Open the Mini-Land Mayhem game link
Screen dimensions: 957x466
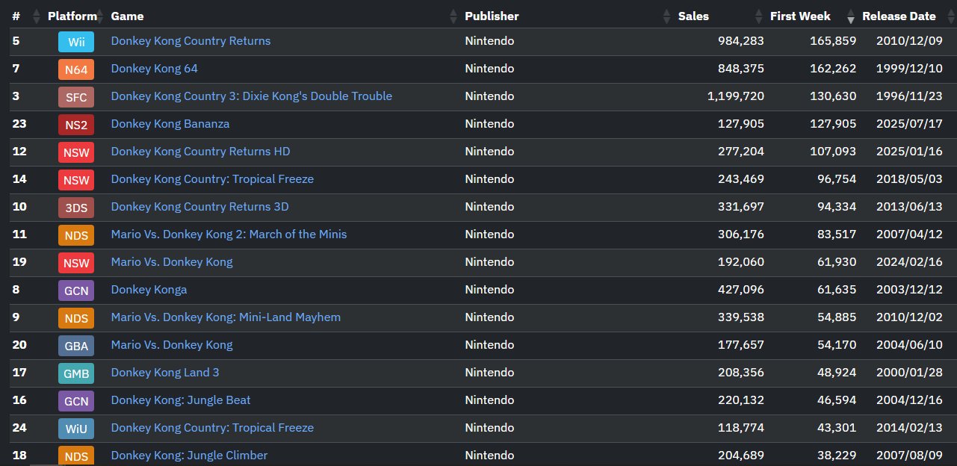click(x=226, y=317)
